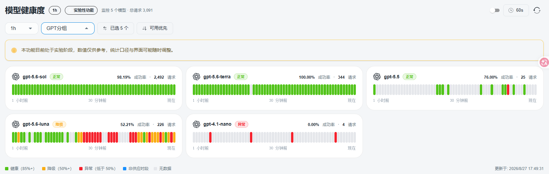The image size is (549, 174).
Task: Click the 0.00% success rate value
Action: point(313,125)
